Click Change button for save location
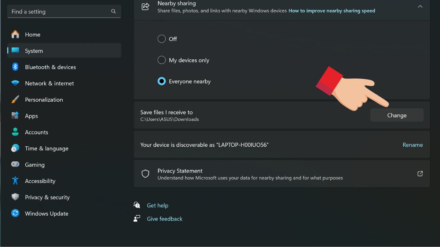 pos(397,115)
